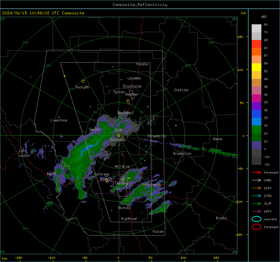
Task: Click the yellow diamond marker at Olds
Action: pyautogui.click(x=119, y=136)
